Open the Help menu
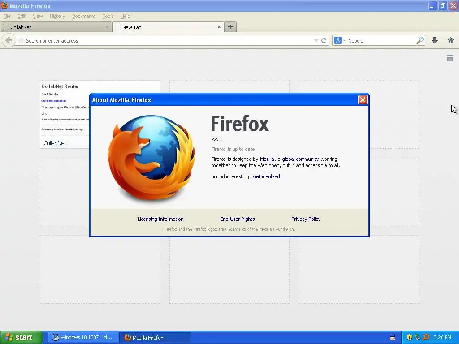Viewport: 459px width, 344px height. click(x=125, y=16)
